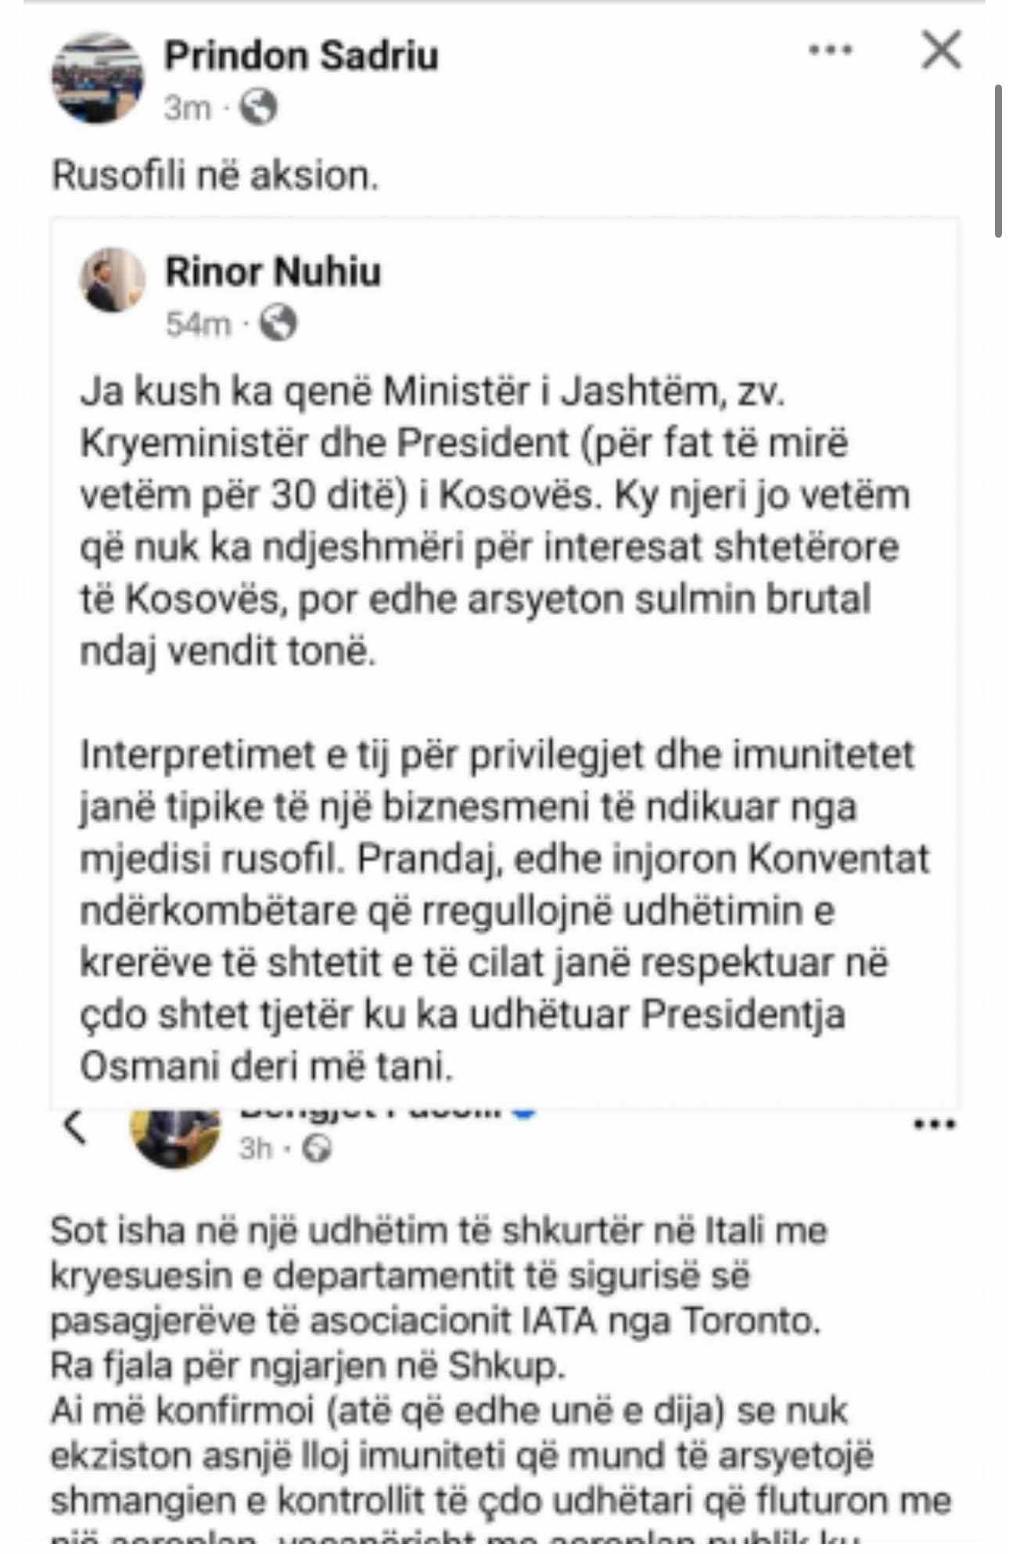Close the post viewer with X
The width and height of the screenshot is (1009, 1555).
click(x=941, y=51)
